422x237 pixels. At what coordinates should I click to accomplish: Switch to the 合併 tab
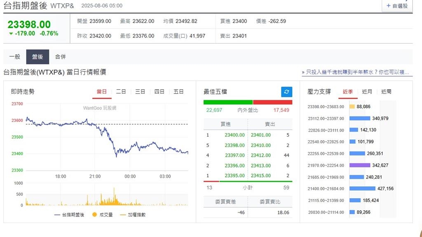(60, 57)
